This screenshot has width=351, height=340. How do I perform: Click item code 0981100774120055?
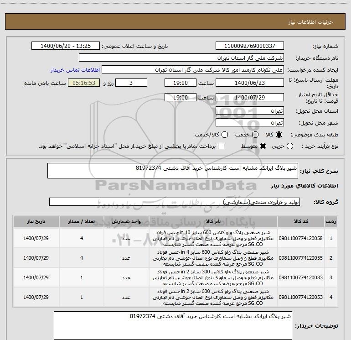point(301,258)
